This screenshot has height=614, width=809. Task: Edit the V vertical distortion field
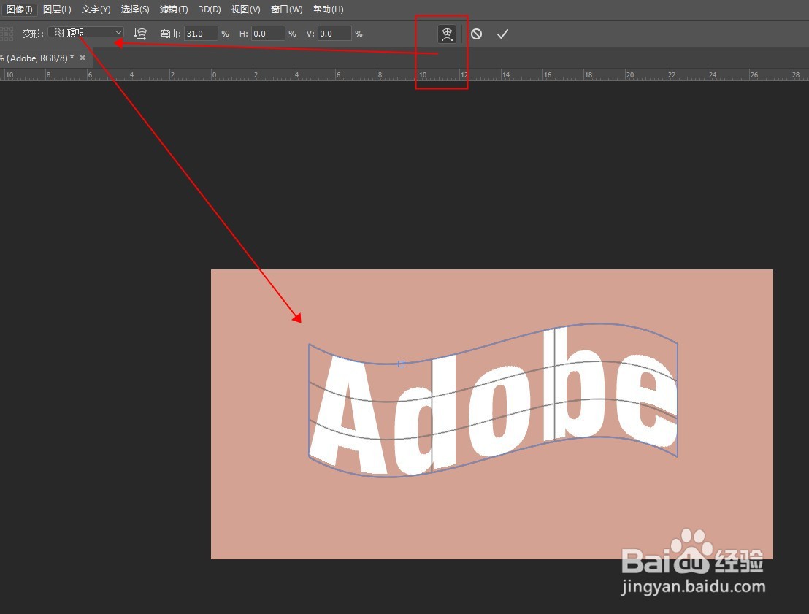(334, 34)
